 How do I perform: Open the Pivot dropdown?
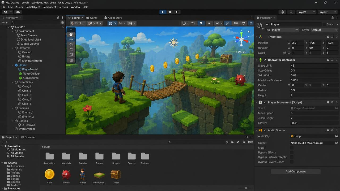pos(78,23)
